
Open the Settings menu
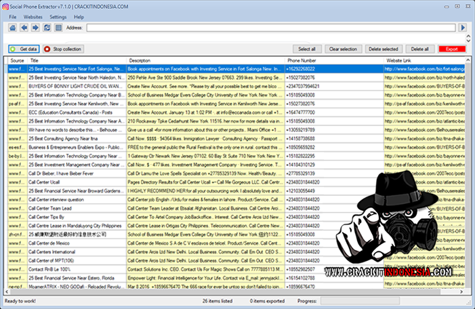[x=58, y=16]
